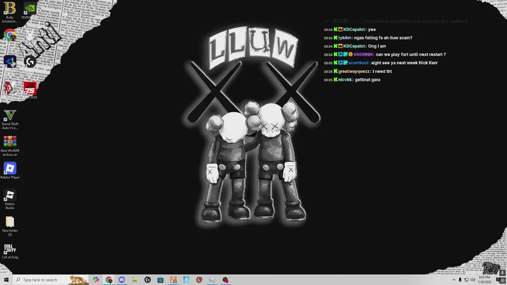Screen dimensions: 507x285
Task: Click the overlay microphone button above the tray
Action: click(503, 273)
